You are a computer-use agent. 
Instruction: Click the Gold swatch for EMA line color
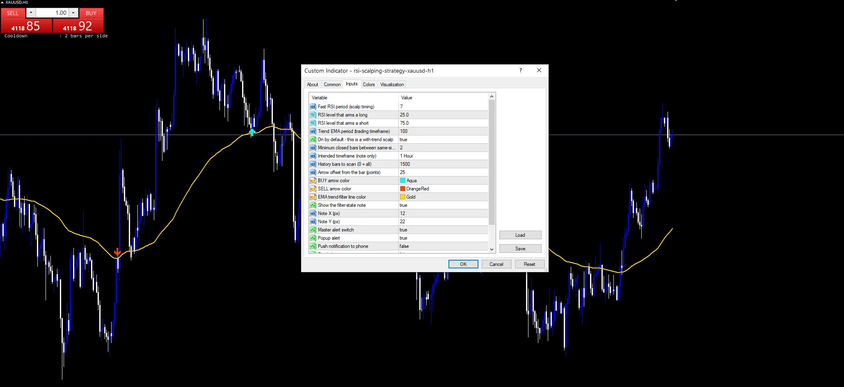[403, 197]
